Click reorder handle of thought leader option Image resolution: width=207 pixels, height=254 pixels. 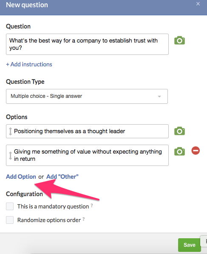coord(10,131)
